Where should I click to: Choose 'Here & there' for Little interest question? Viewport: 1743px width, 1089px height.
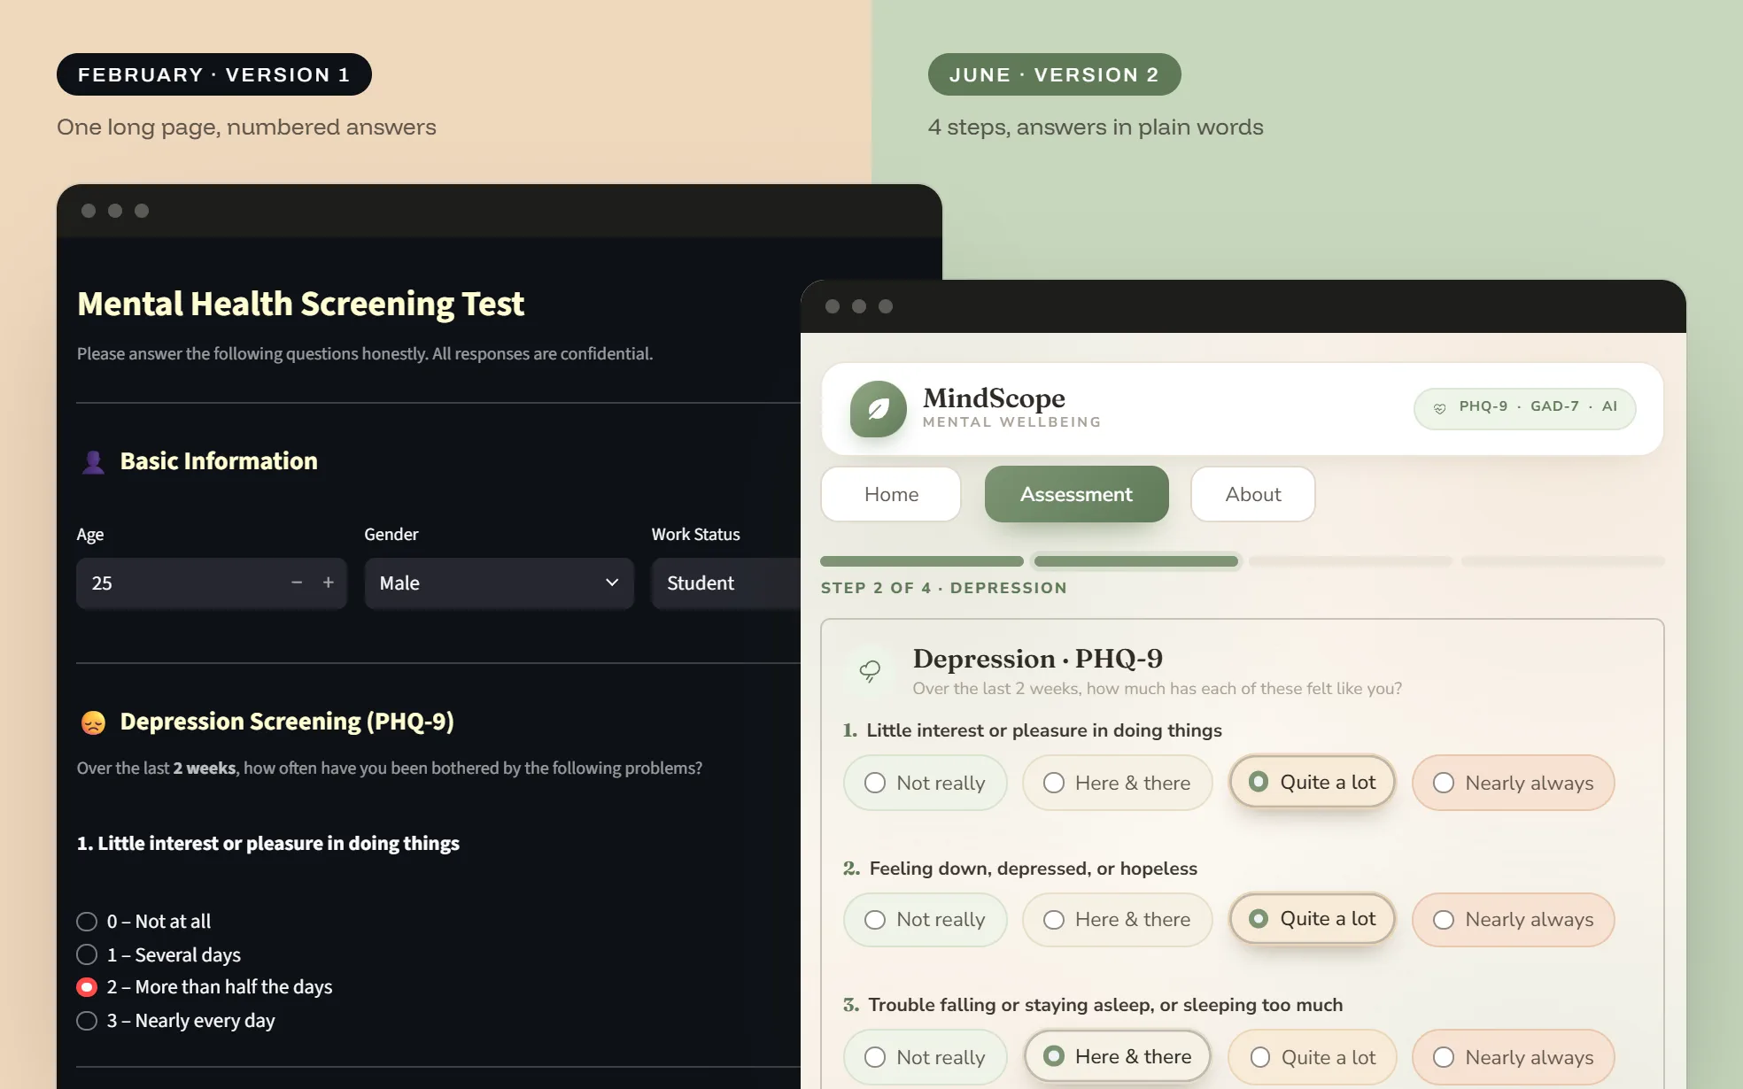click(x=1117, y=783)
